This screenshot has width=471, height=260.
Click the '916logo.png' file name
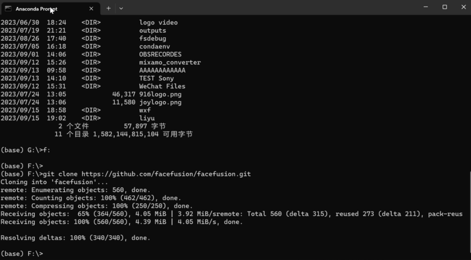click(160, 94)
